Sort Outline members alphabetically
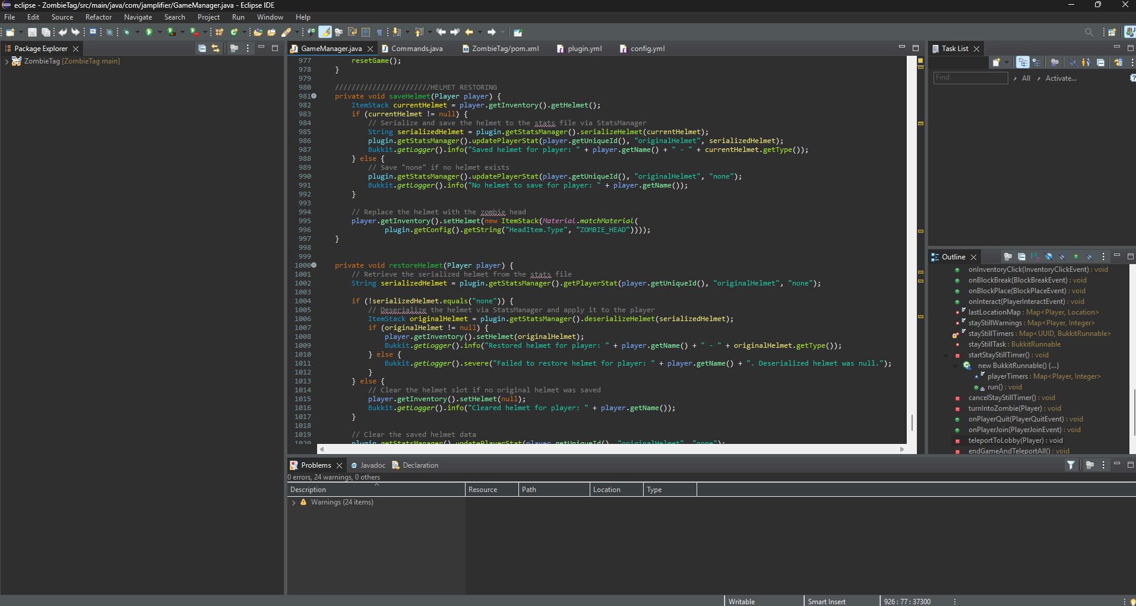1136x606 pixels. tap(1035, 257)
